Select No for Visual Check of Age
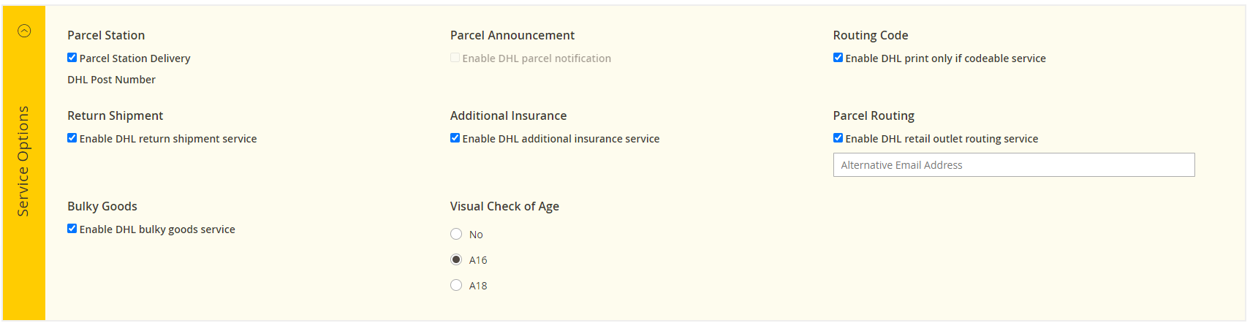The height and width of the screenshot is (323, 1250). (x=456, y=234)
